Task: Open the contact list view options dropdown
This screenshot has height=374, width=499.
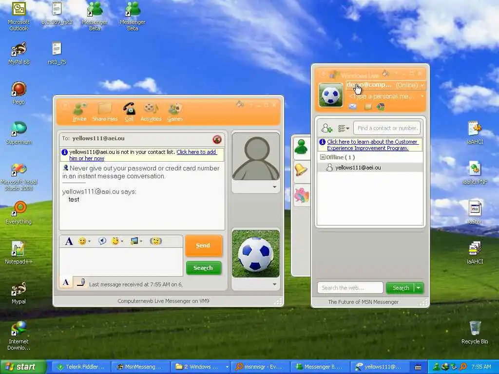Action: [344, 128]
